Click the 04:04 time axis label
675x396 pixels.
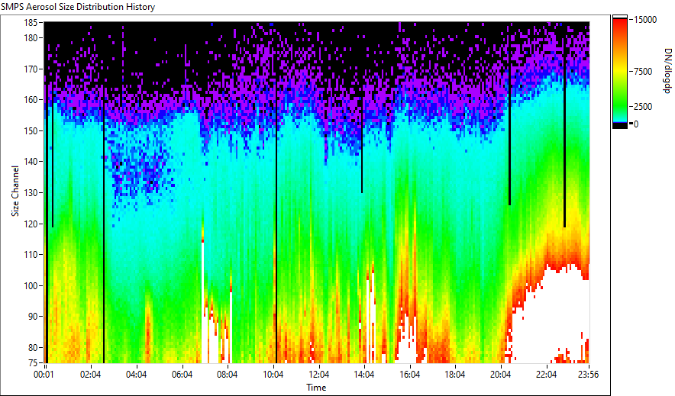(136, 375)
